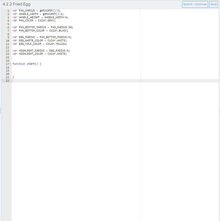Image resolution: width=220 pixels, height=221 pixels.
Task: Click line number 17 in the gutter
Action: (8, 64)
